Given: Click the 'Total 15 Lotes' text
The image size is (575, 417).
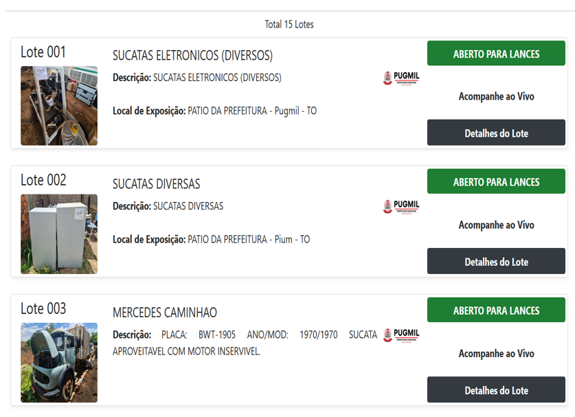Looking at the screenshot, I should coord(289,24).
